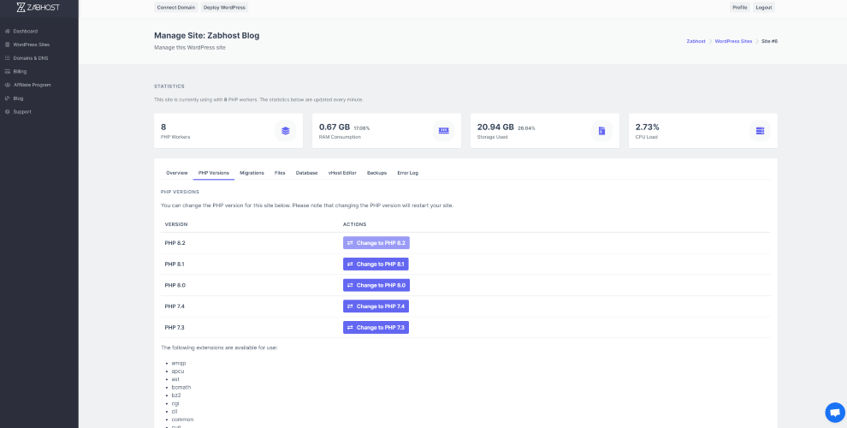This screenshot has width=847, height=428.
Task: Click the Billing card icon in sidebar
Action: [x=8, y=71]
